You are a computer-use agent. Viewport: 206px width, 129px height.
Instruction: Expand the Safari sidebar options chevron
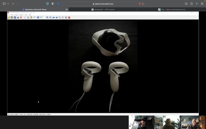pos(8,4)
